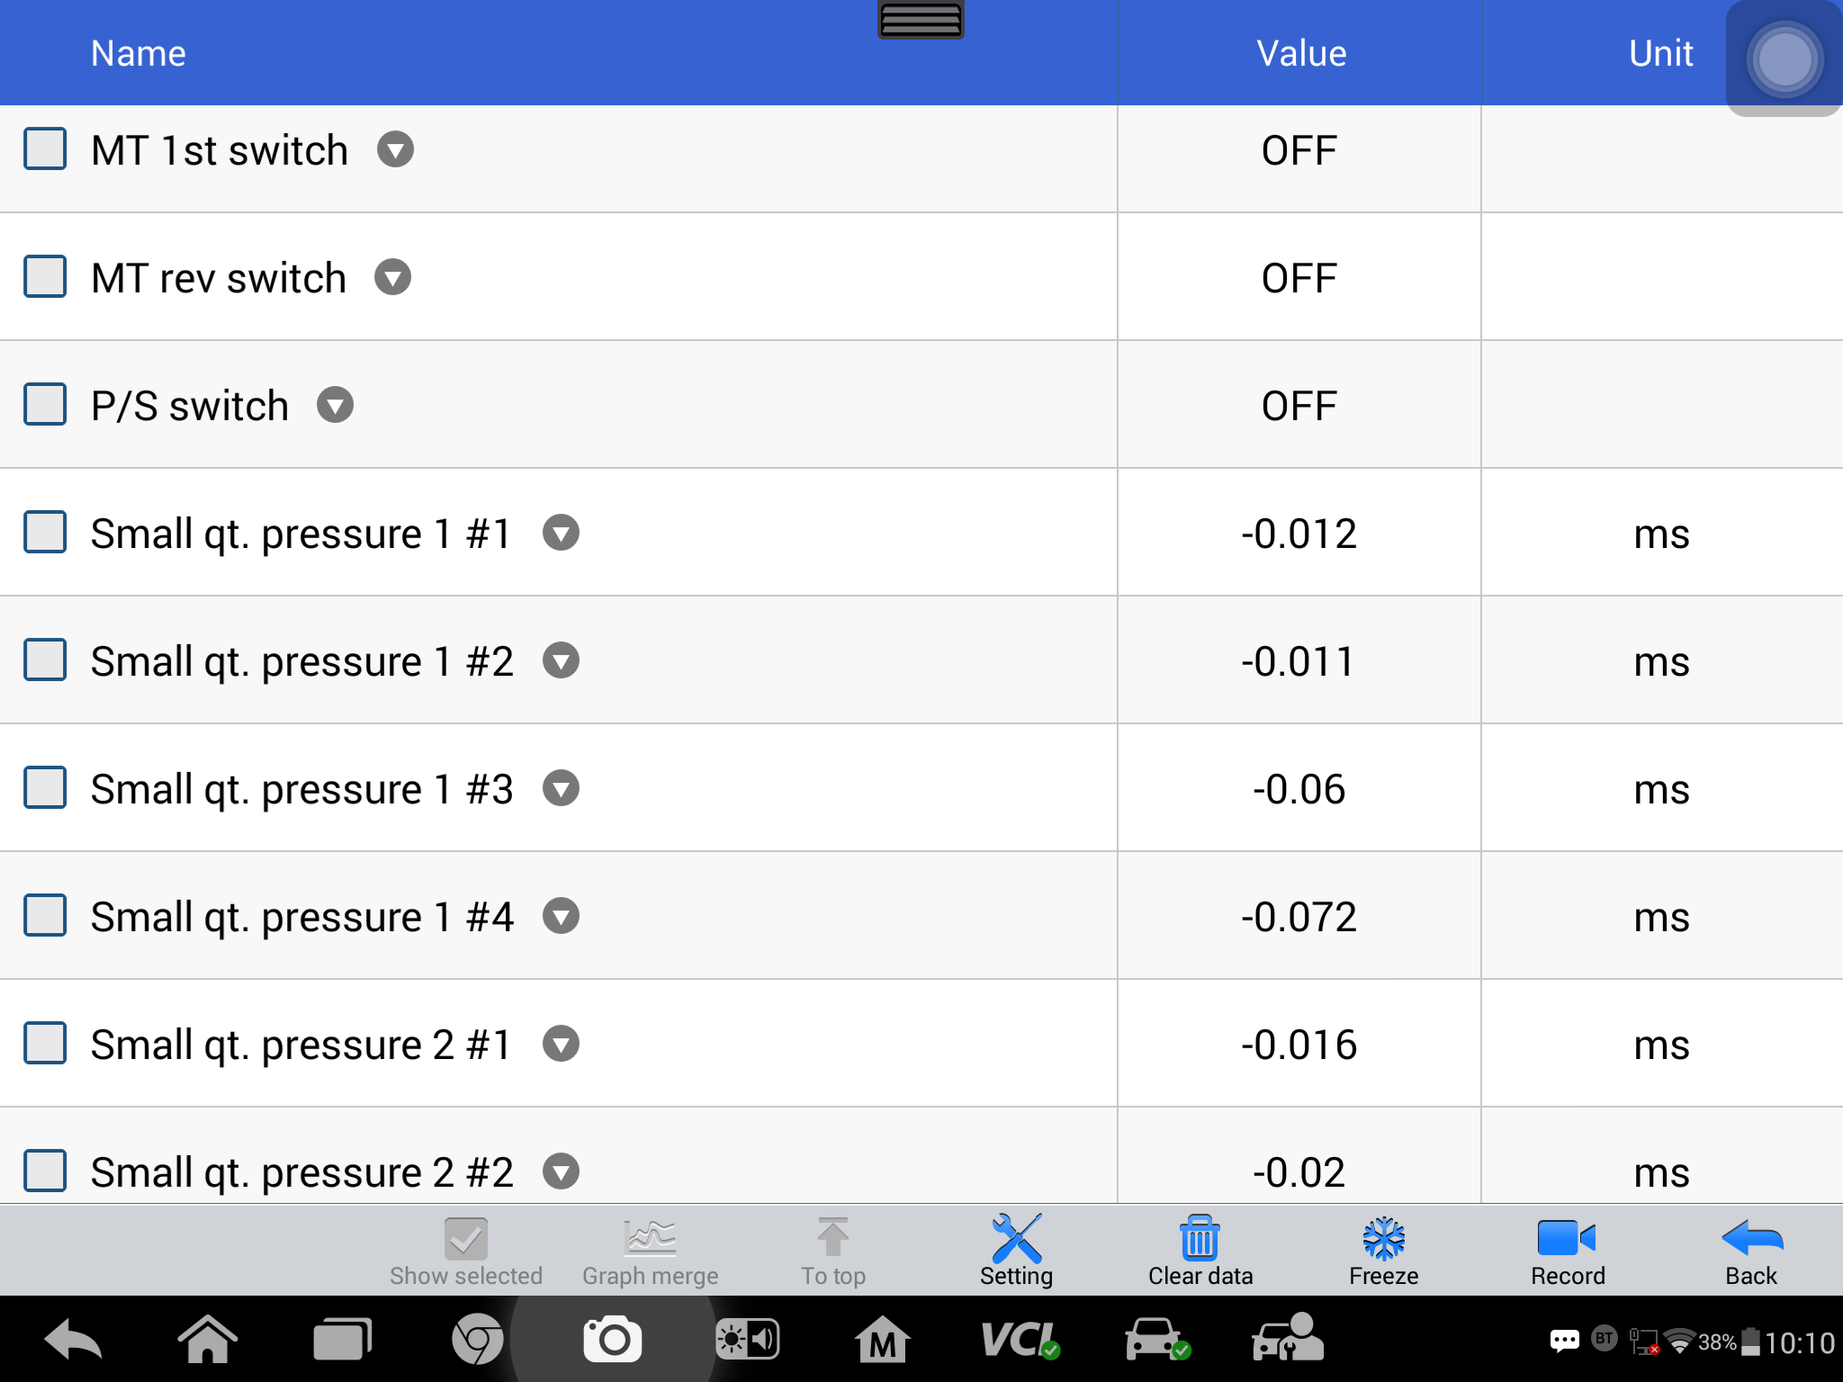Check the MT 1st switch checkbox
1843x1382 pixels.
[x=45, y=148]
